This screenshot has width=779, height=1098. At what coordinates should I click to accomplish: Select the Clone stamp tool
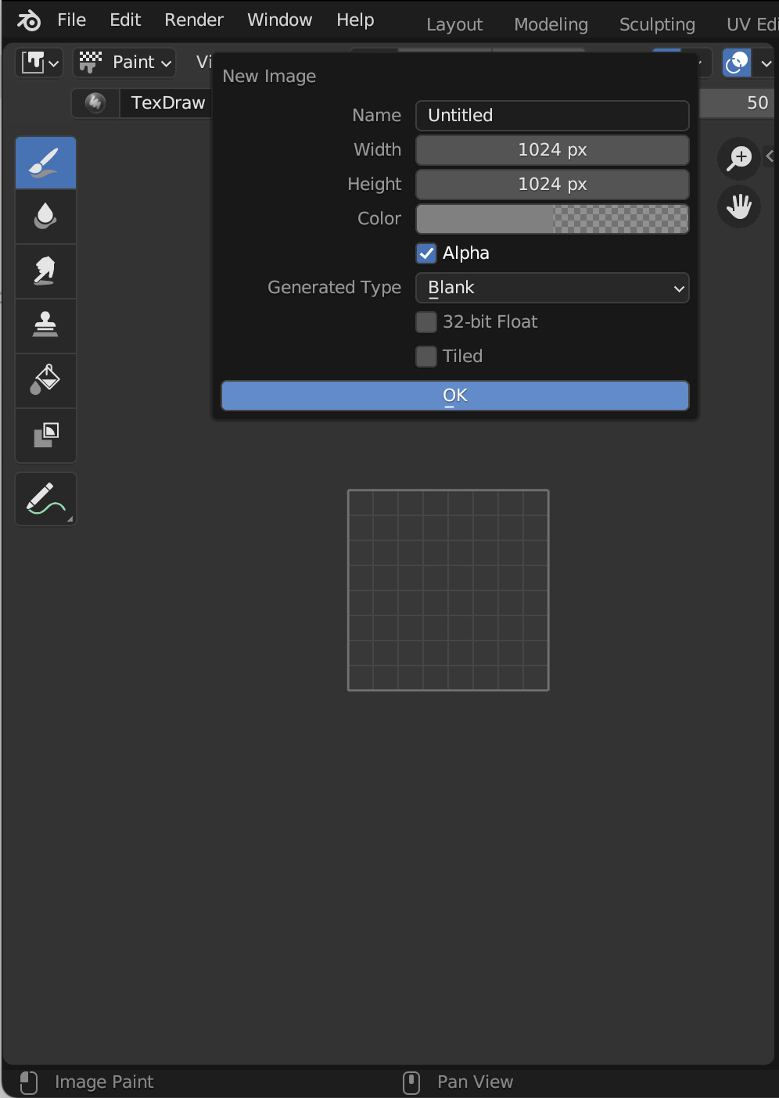pyautogui.click(x=45, y=326)
